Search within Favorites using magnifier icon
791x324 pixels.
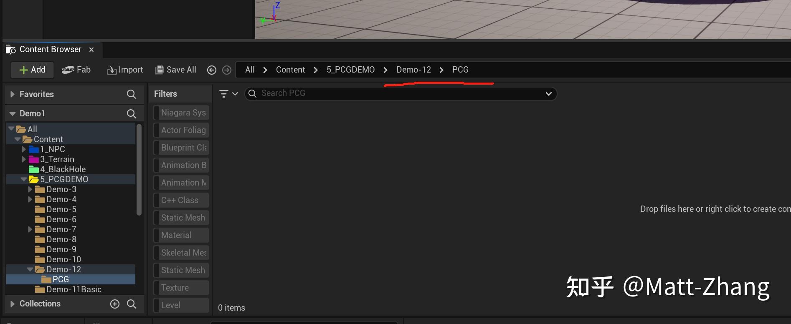click(132, 94)
